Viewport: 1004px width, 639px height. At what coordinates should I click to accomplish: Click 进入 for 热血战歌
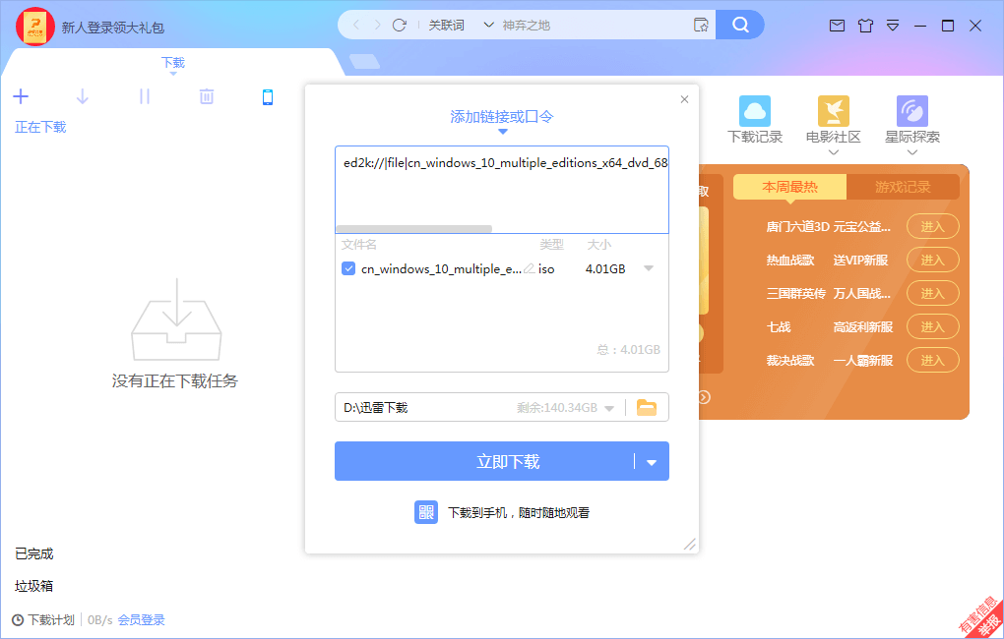pos(933,261)
